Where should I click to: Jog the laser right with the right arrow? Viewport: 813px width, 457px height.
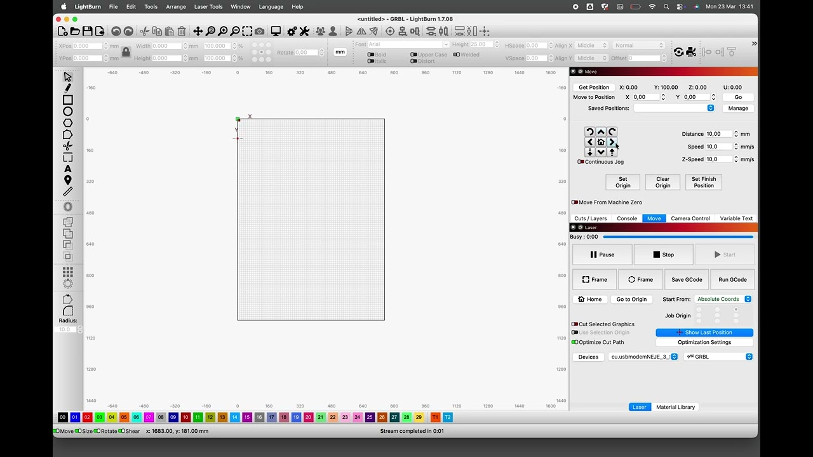tap(612, 142)
